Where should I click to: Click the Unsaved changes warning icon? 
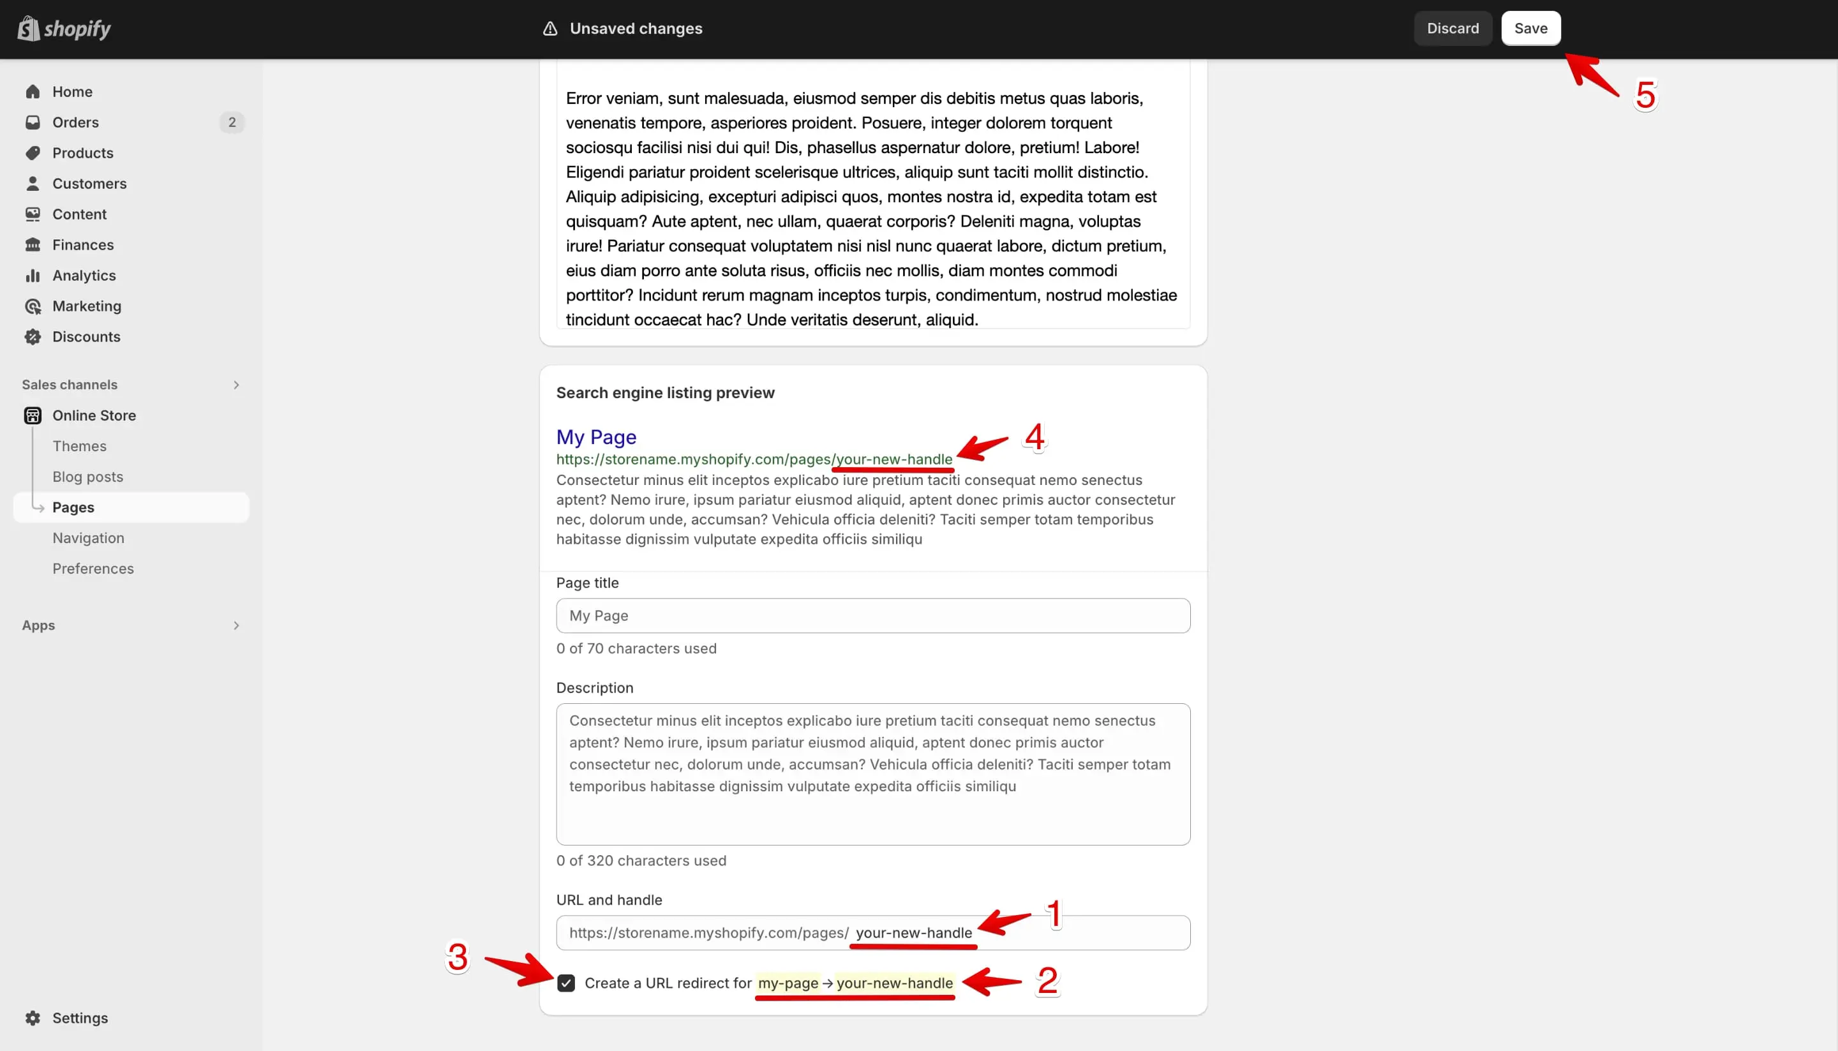(x=550, y=28)
